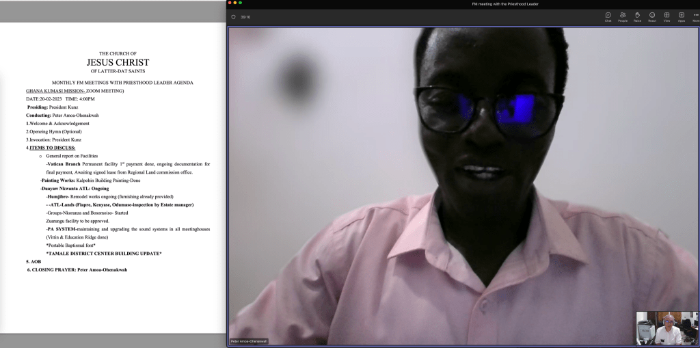Open the React emoji picker

click(x=652, y=16)
